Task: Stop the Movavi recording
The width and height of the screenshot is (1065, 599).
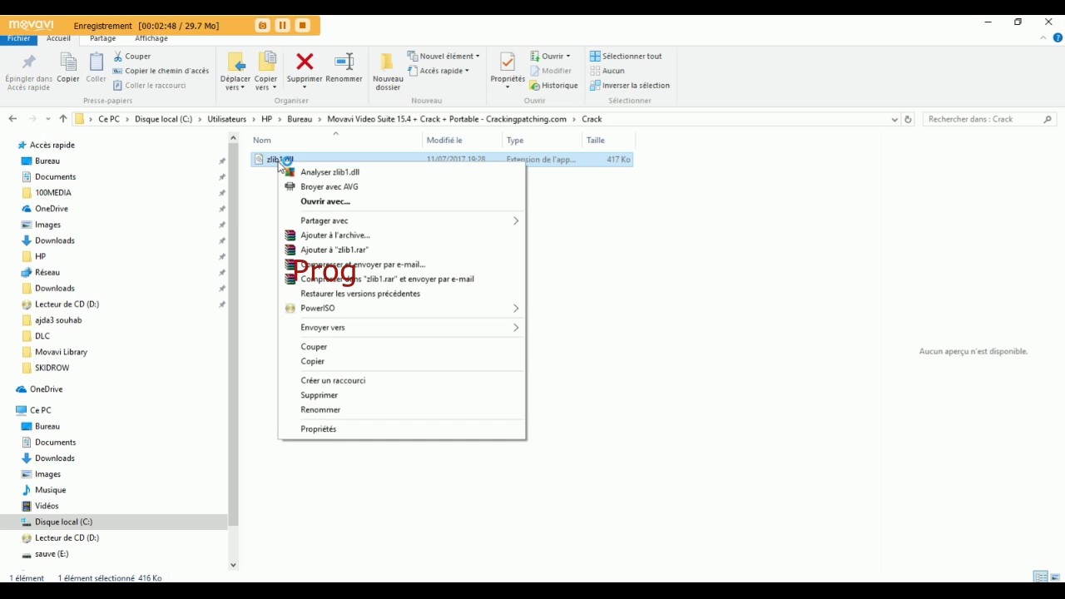Action: 303,26
